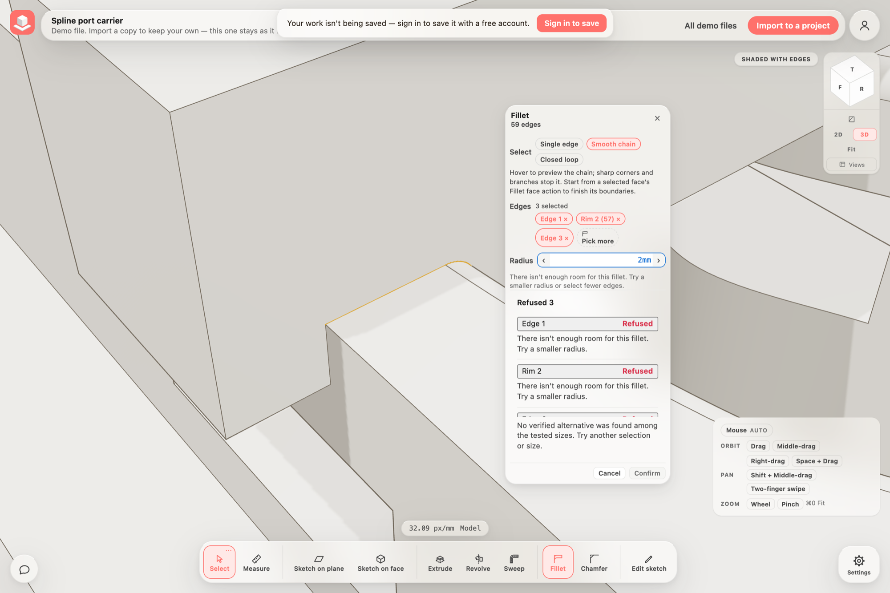890x593 pixels.
Task: Expand the Rim 2 refused entry
Action: point(587,371)
